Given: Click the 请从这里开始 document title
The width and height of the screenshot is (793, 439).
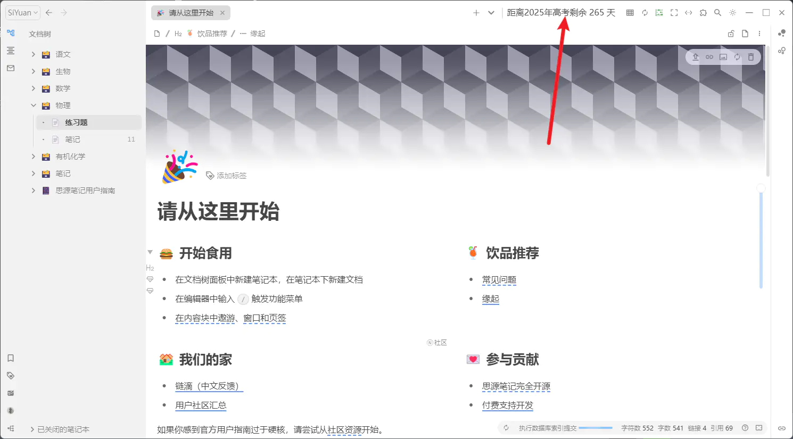Looking at the screenshot, I should pyautogui.click(x=218, y=212).
